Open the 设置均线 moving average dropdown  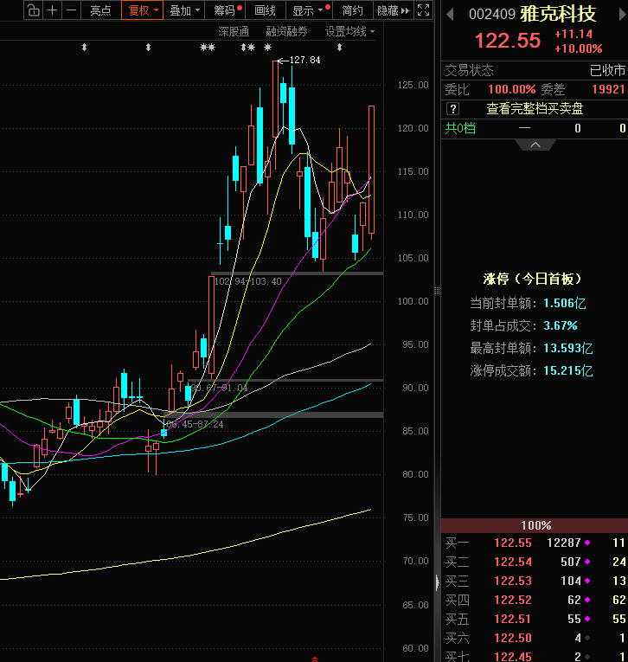[x=349, y=32]
